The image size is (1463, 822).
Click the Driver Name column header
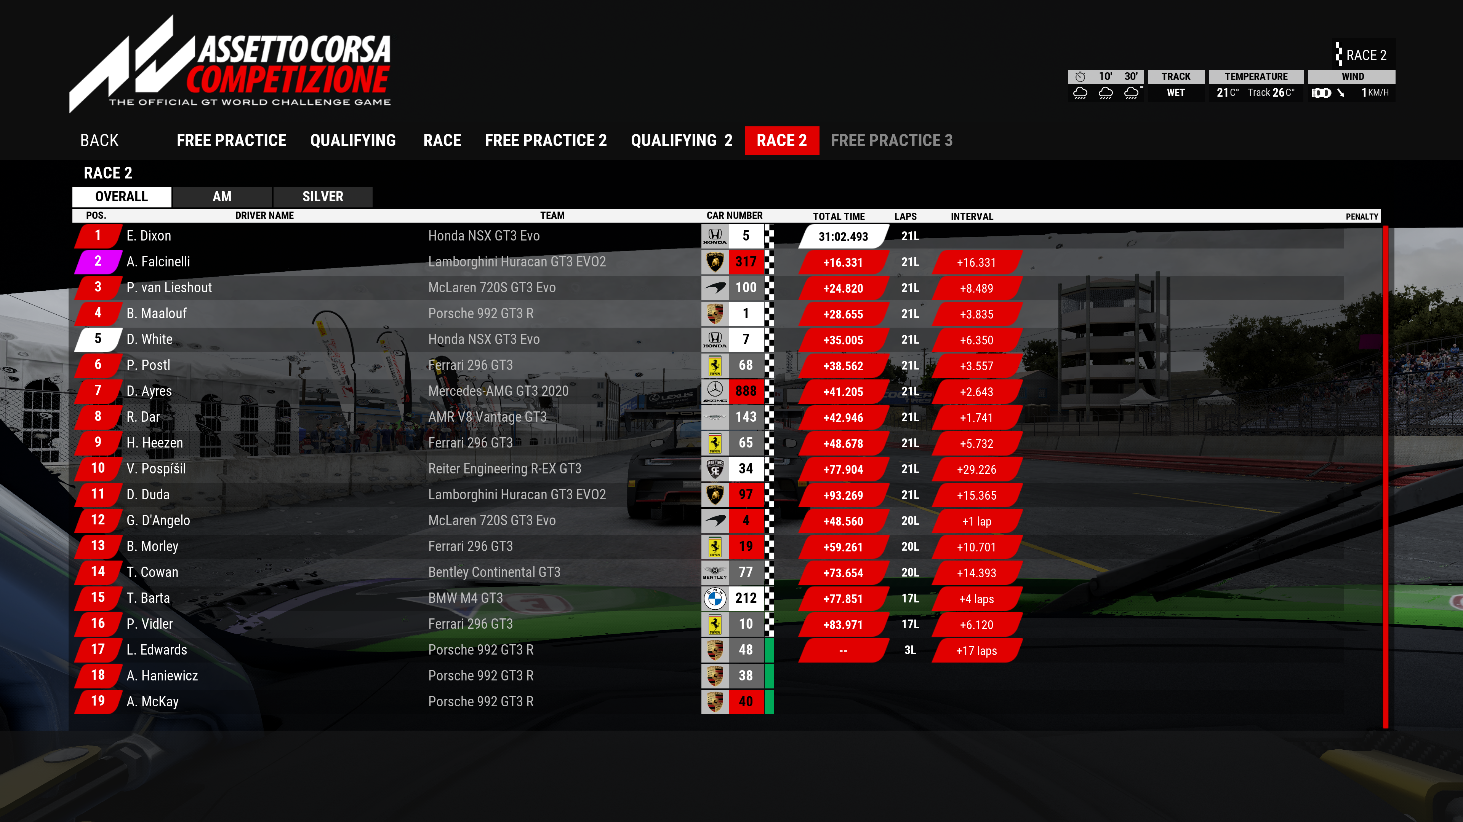point(265,215)
